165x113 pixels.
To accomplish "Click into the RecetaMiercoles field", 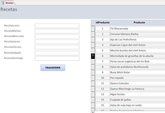I will coord(57,36).
